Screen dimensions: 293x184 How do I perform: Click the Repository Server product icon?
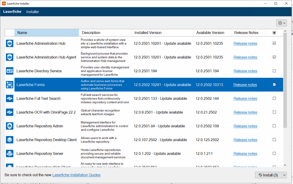(x=10, y=153)
